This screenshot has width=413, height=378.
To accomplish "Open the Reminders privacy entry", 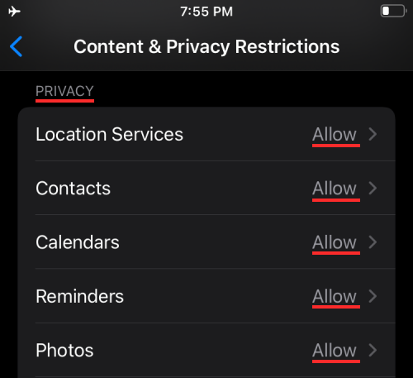I will [206, 296].
